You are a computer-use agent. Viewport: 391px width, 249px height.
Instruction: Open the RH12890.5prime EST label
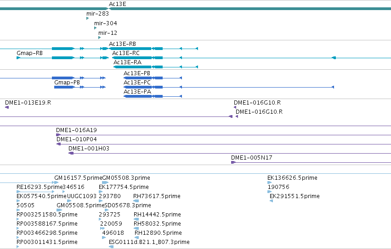(x=158, y=233)
